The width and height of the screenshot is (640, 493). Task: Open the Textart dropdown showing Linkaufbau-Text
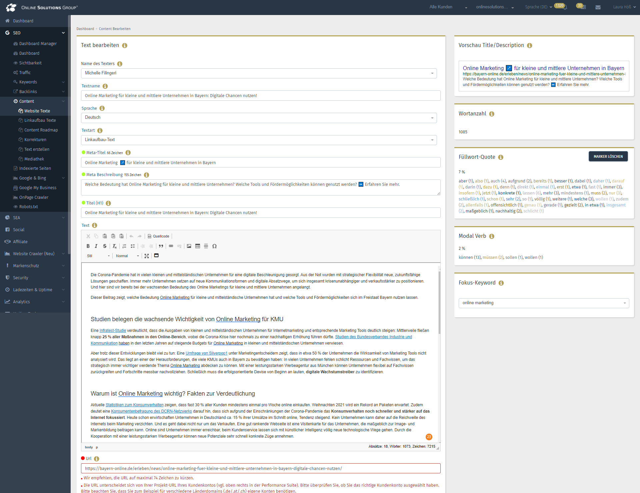[x=432, y=140]
